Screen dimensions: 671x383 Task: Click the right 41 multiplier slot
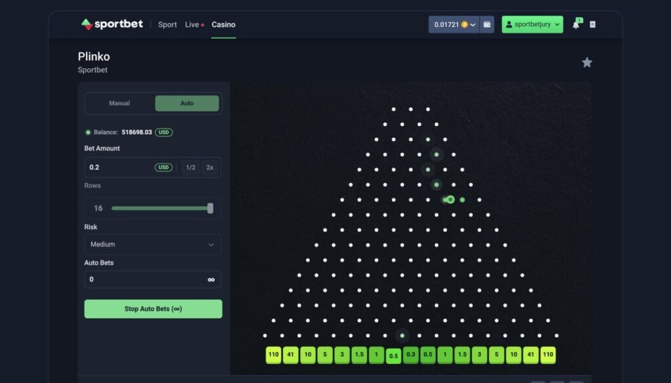click(531, 355)
